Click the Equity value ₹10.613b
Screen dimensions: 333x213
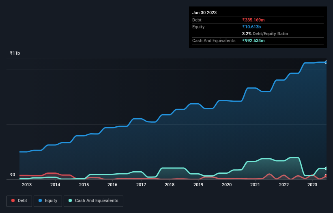(251, 27)
